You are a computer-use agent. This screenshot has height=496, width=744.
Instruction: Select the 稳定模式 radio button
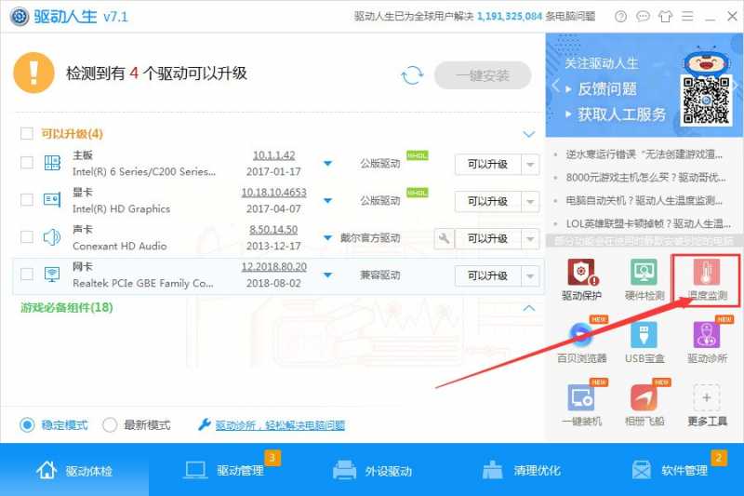27,424
